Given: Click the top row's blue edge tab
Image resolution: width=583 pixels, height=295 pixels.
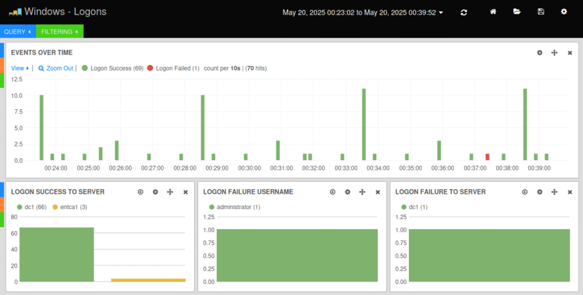Looking at the screenshot, I should pos(2,50).
